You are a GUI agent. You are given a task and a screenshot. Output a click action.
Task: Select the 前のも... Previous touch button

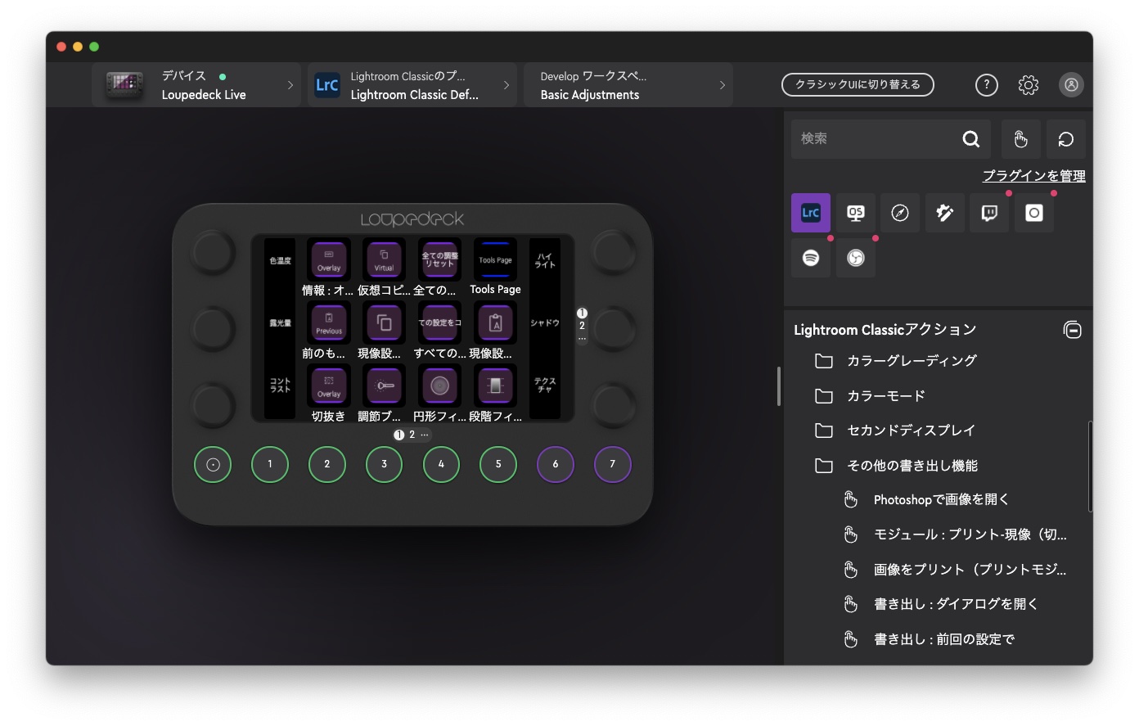pos(329,322)
